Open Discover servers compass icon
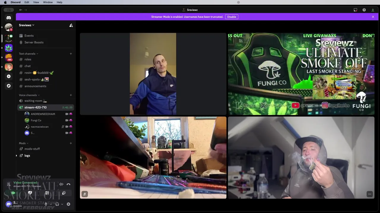 (9, 86)
